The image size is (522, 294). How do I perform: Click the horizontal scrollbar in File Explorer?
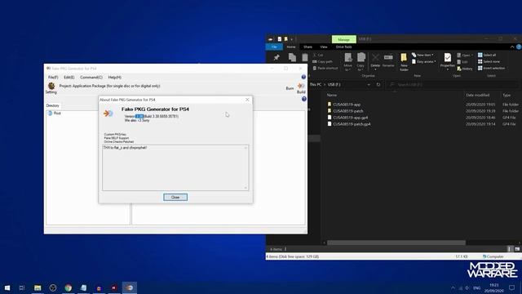coord(396,243)
